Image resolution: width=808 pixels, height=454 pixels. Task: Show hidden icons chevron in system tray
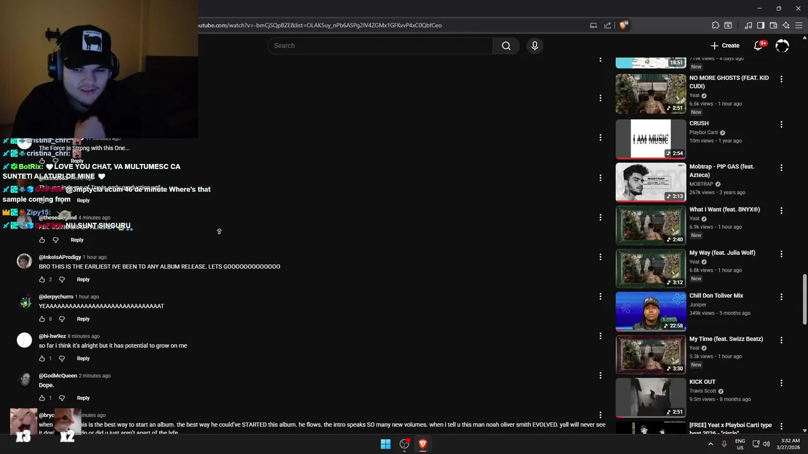[x=711, y=444]
